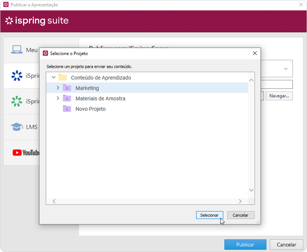
Task: Close the Selecione o Projeto dialog
Action: (x=255, y=53)
